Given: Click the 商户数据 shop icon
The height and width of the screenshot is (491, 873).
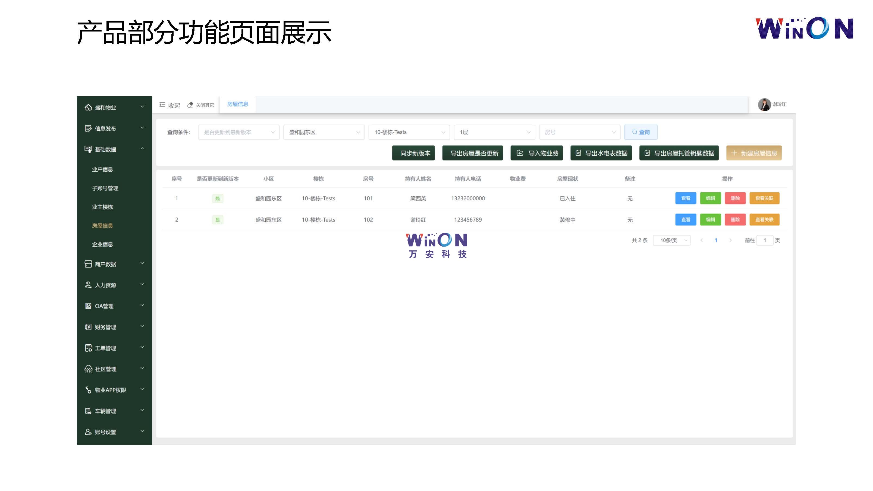Looking at the screenshot, I should [88, 264].
